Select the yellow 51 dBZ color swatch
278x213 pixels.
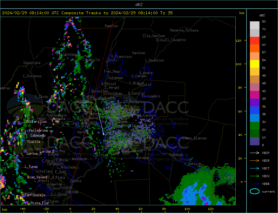tap(255, 64)
